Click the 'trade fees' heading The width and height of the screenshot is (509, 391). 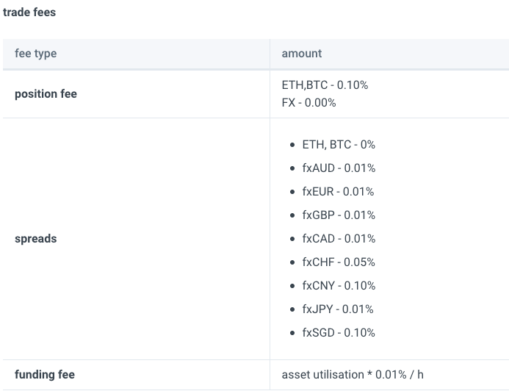pos(29,12)
